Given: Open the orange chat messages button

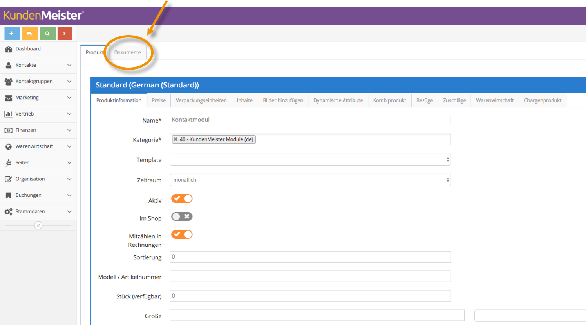Looking at the screenshot, I should 30,34.
